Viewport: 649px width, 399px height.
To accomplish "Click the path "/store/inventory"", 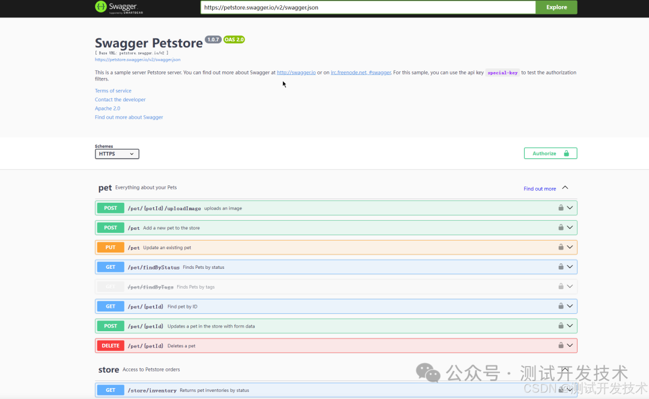I will tap(152, 391).
